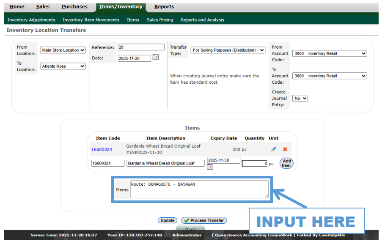Expand the Transfer Type dropdown
Image resolution: width=382 pixels, height=244 pixels.
tap(228, 50)
